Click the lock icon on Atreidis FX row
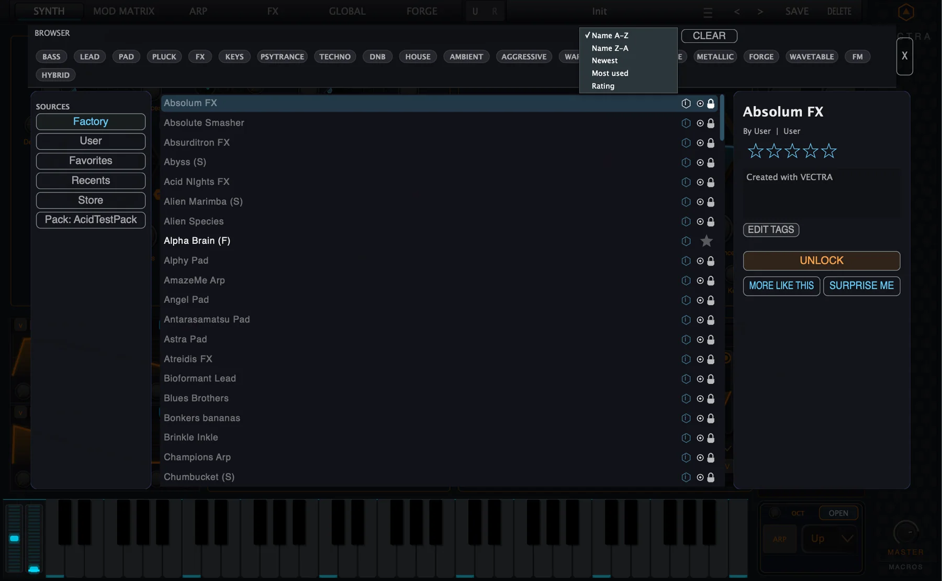This screenshot has height=581, width=942. pyautogui.click(x=711, y=359)
